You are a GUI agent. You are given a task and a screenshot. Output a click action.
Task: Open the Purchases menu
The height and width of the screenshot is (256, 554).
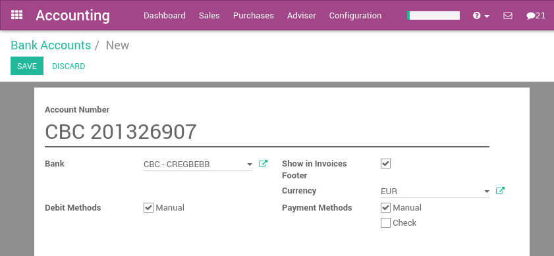coord(254,16)
